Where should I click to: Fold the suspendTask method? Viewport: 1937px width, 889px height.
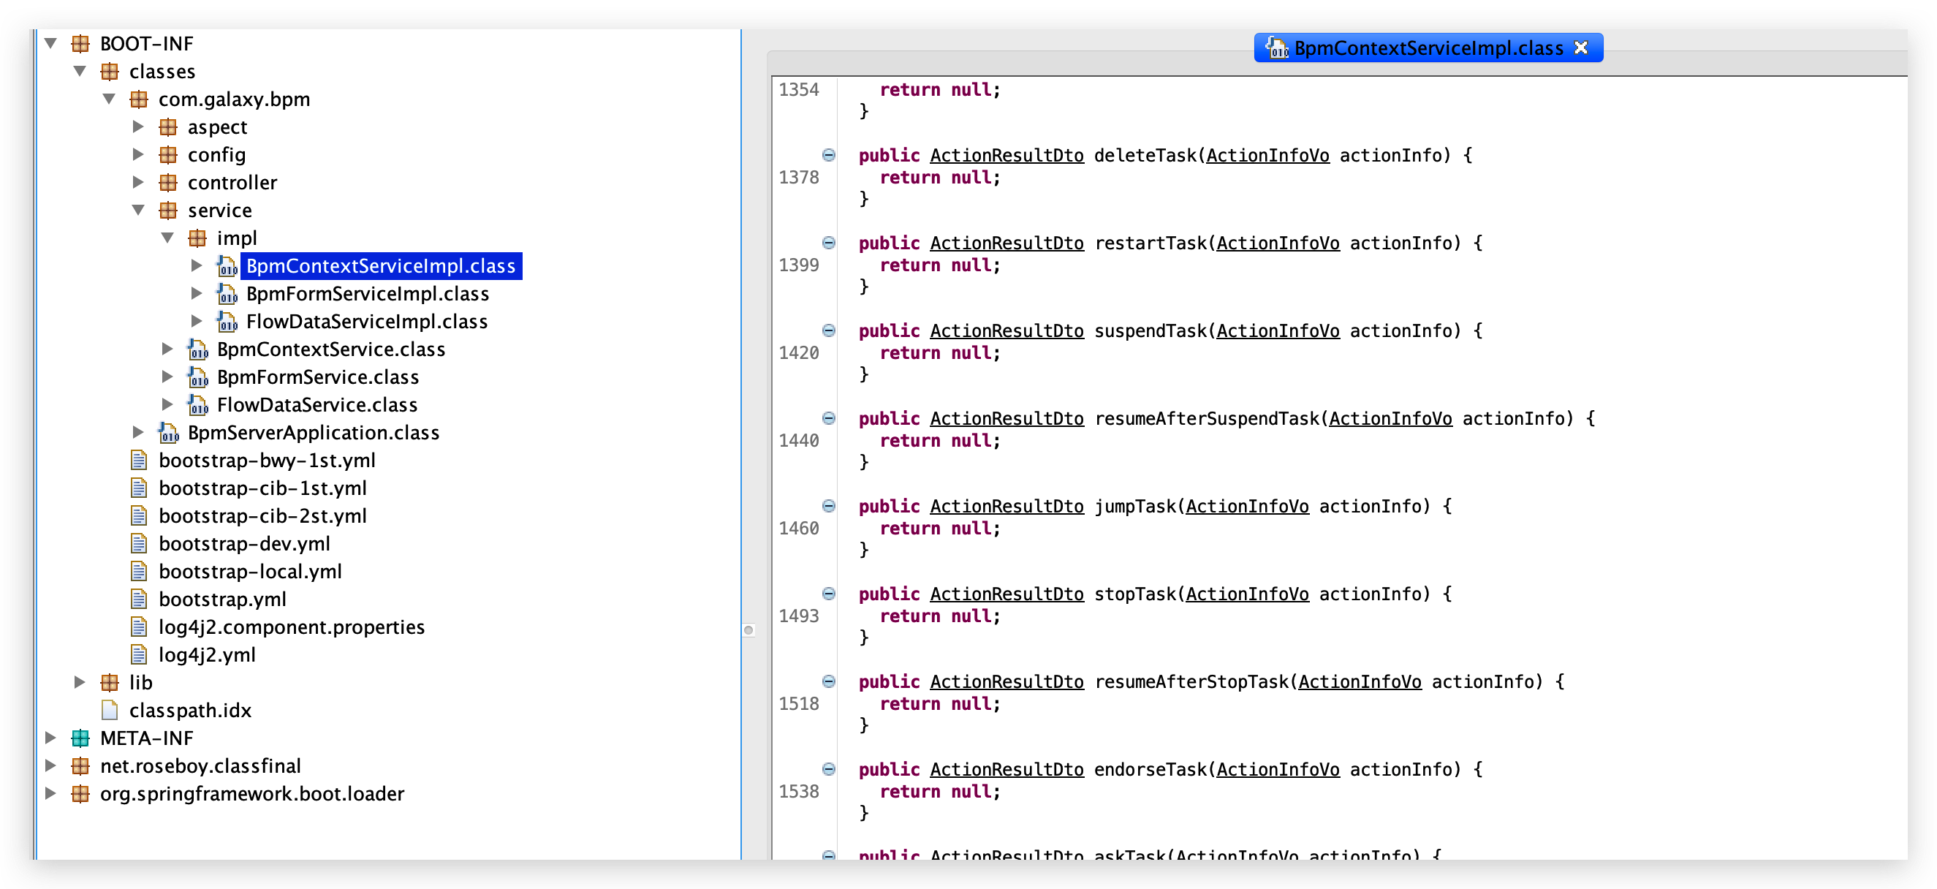coord(829,331)
